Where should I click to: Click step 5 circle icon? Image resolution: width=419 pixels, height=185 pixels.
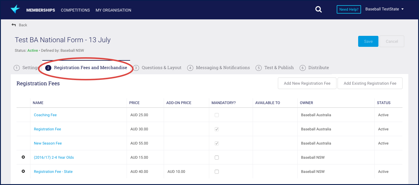click(x=258, y=68)
